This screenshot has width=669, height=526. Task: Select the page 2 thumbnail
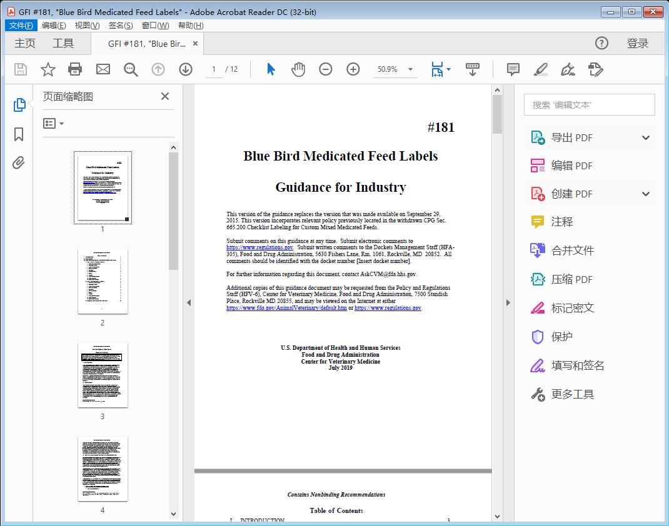(103, 282)
